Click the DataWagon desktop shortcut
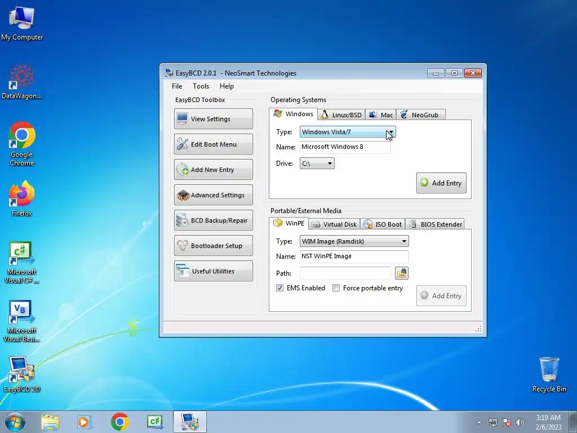 [x=22, y=82]
